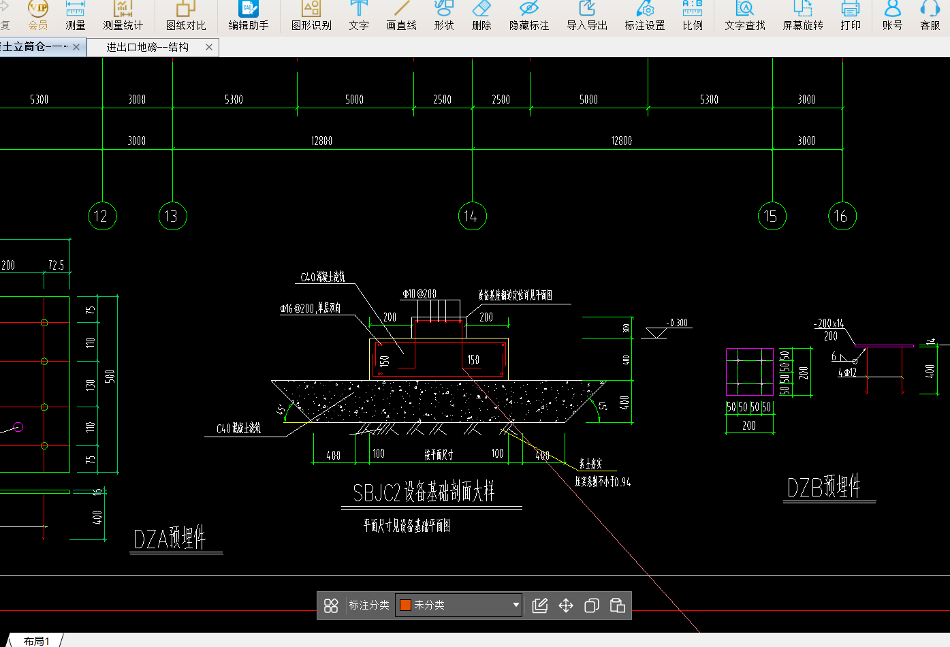This screenshot has height=647, width=950.
Task: Select the move annotation arrows icon
Action: (x=566, y=605)
